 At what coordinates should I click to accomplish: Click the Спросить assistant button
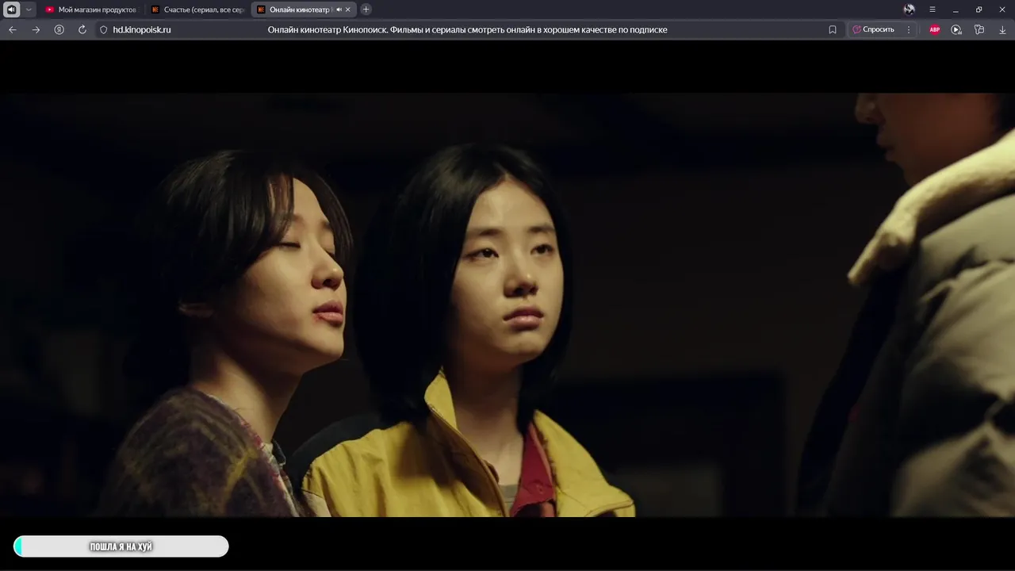coord(874,29)
